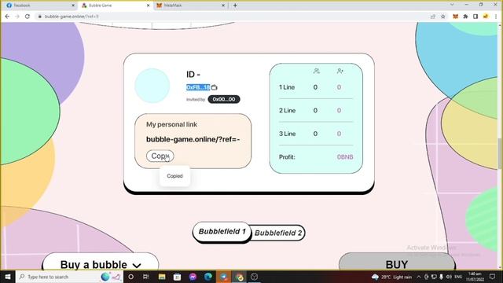
Task: Click the new referrals add-person icon
Action: (x=340, y=71)
